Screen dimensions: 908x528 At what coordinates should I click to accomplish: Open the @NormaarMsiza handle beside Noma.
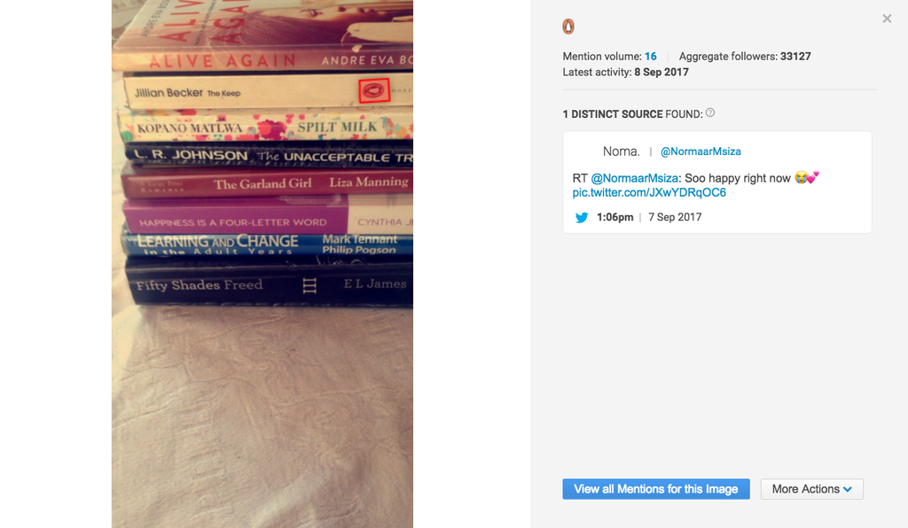pyautogui.click(x=701, y=151)
